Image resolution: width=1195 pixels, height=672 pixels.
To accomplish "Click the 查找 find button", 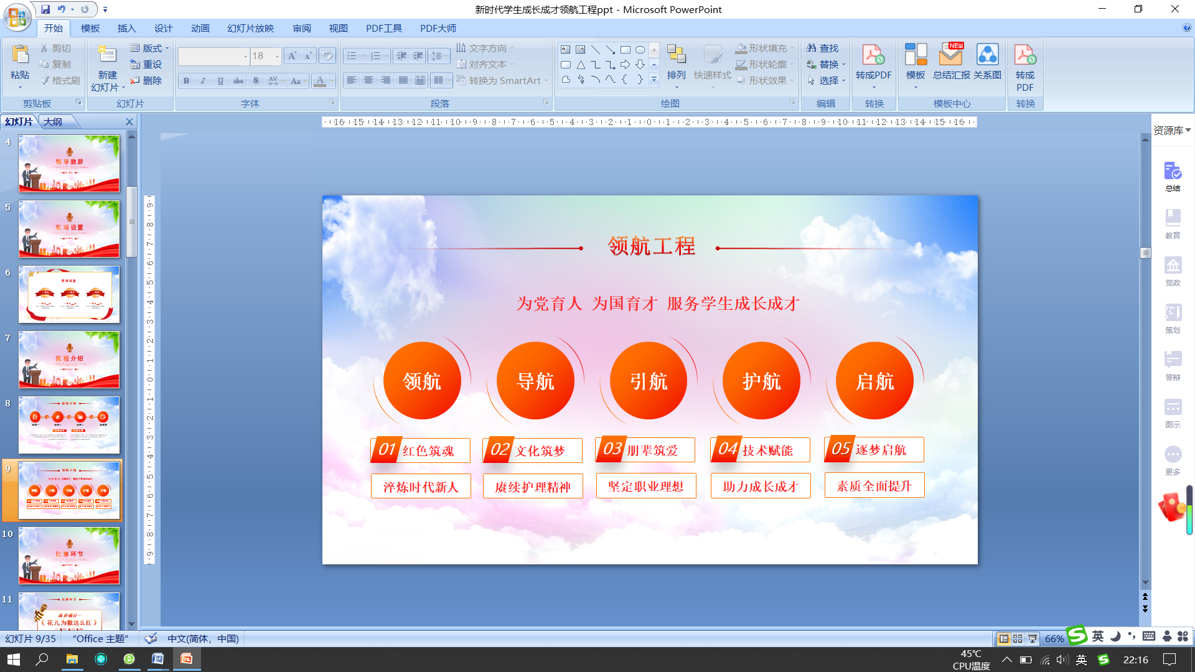I will 823,48.
